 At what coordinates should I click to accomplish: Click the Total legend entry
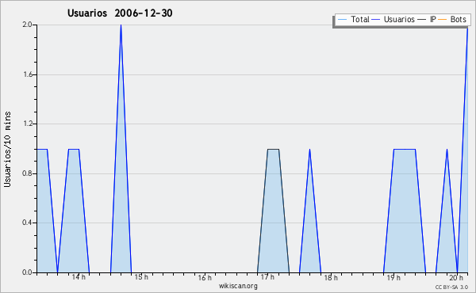pos(353,19)
